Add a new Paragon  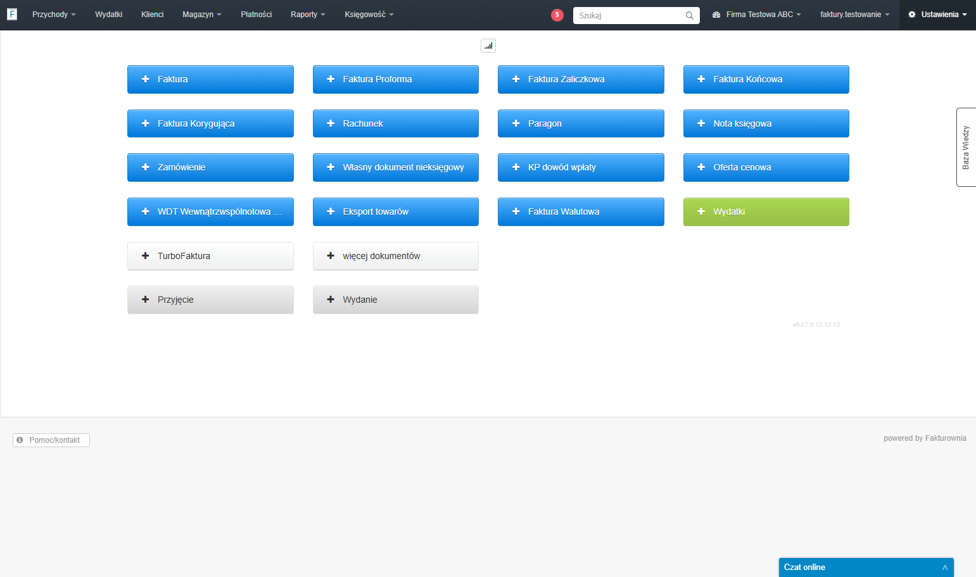581,124
